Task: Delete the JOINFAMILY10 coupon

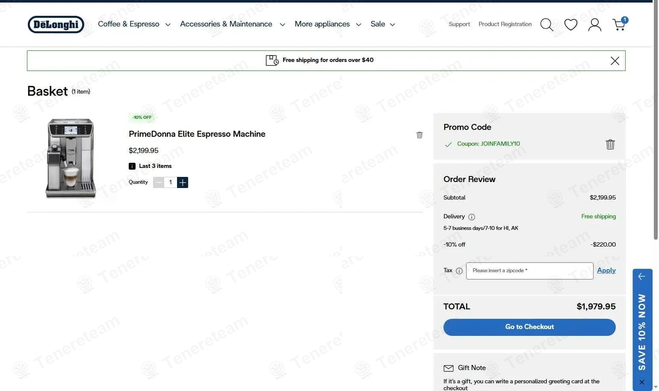Action: click(x=610, y=144)
